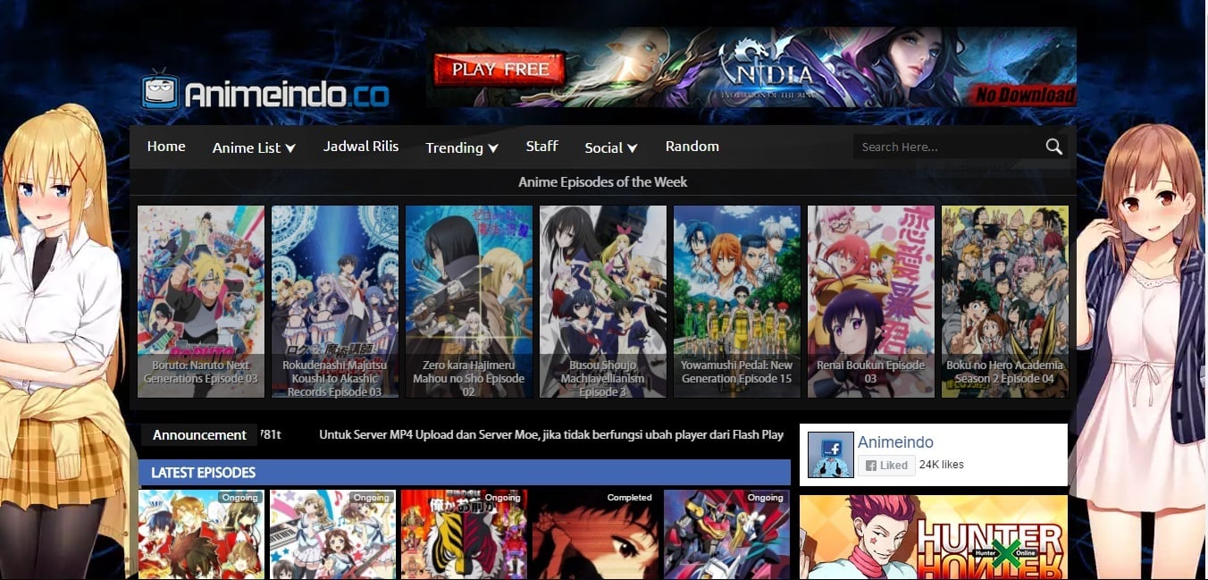Open a Random anime
Viewport: 1208px width, 580px height.
tap(692, 147)
